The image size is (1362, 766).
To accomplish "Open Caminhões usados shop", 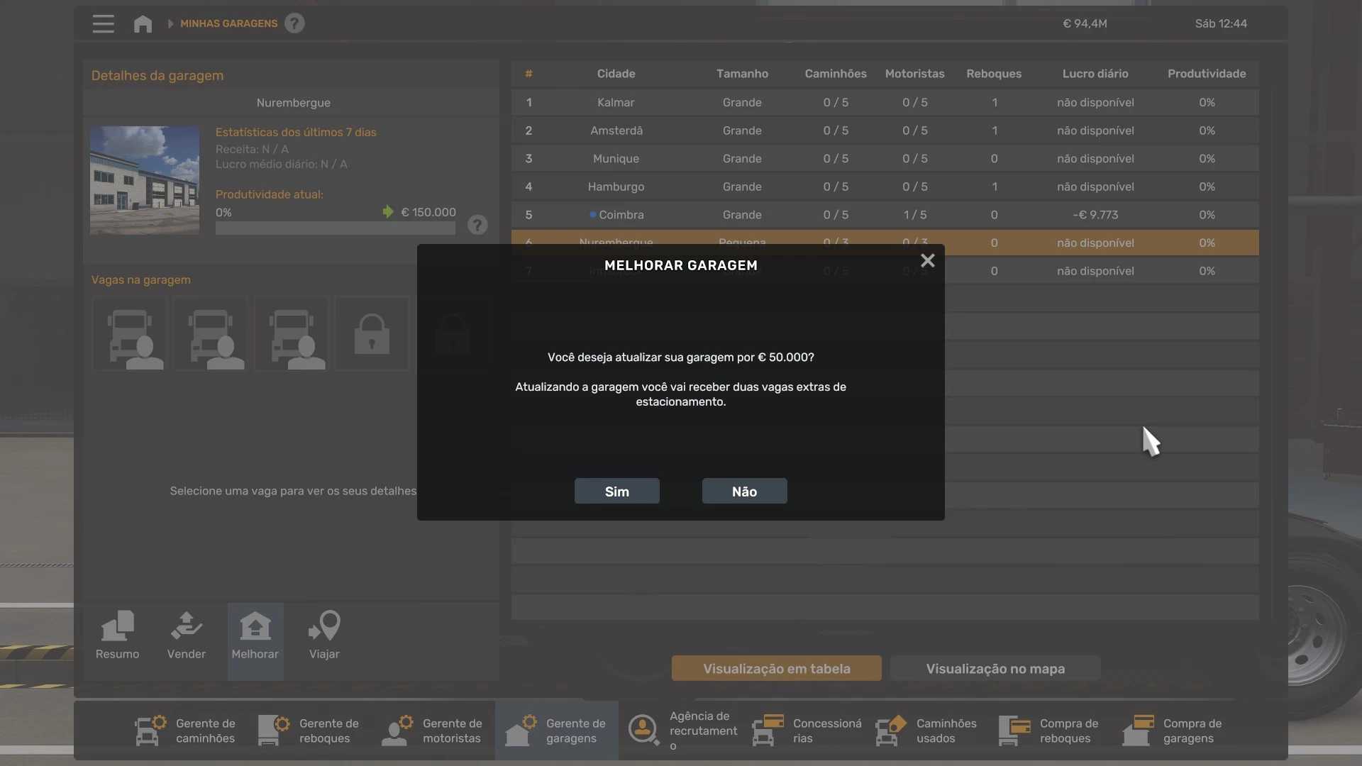I will point(926,731).
